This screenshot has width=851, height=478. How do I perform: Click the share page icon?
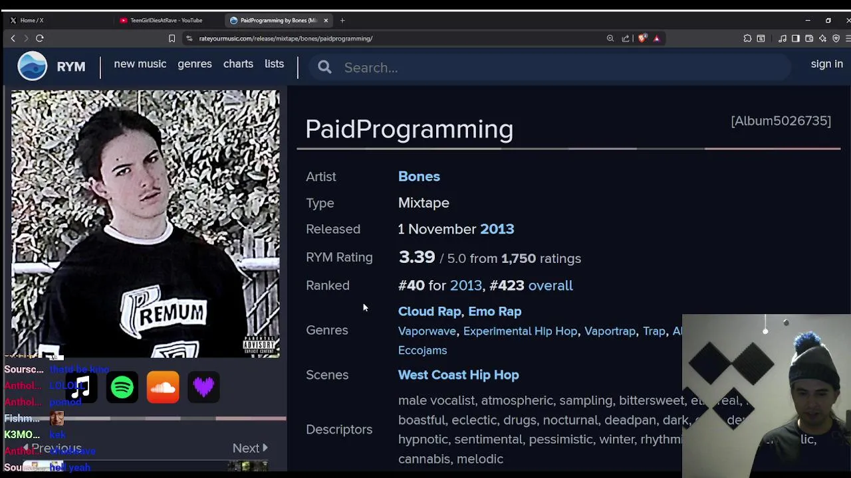coord(626,39)
